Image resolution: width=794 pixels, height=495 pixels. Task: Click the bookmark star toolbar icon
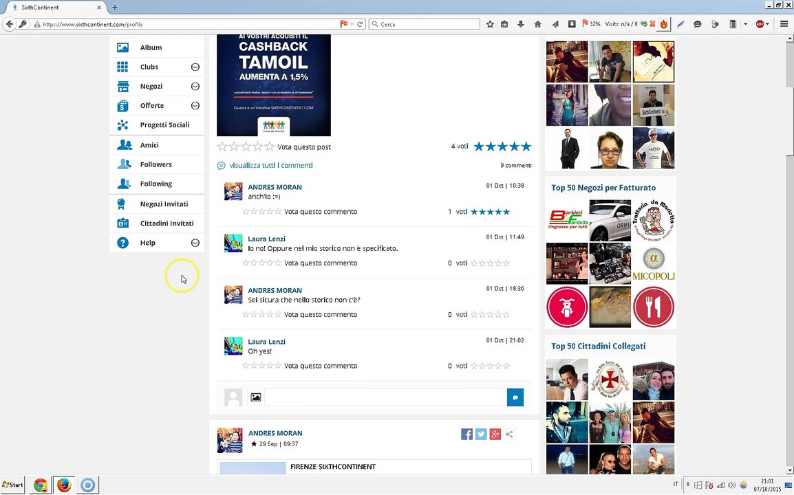click(x=490, y=24)
